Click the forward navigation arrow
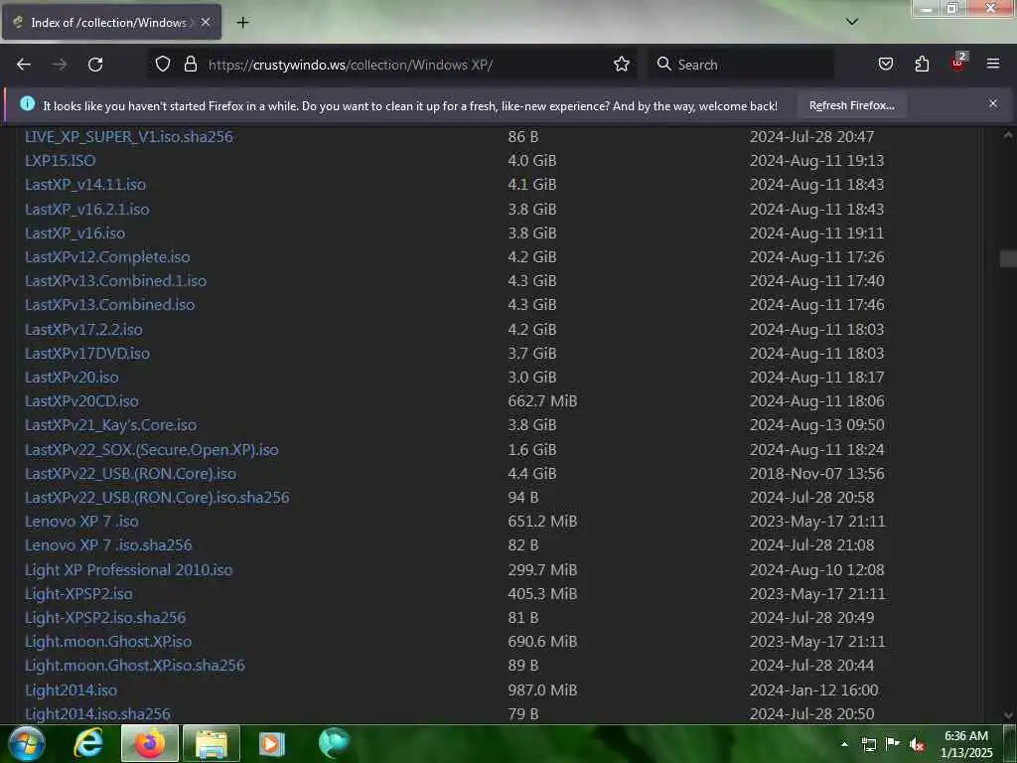This screenshot has height=763, width=1017. coord(60,65)
